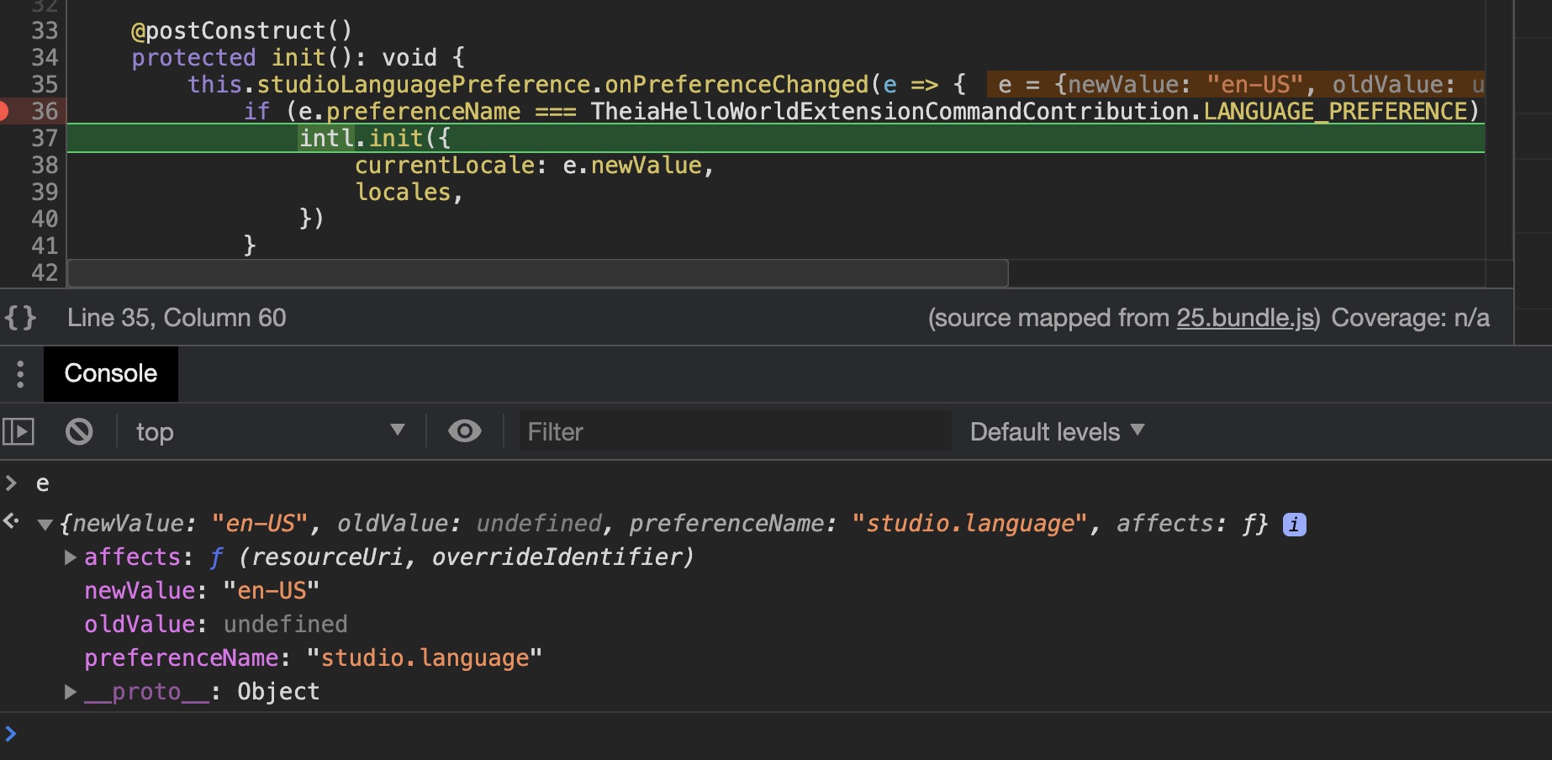
Task: Collapse the logged e object
Action: [45, 525]
